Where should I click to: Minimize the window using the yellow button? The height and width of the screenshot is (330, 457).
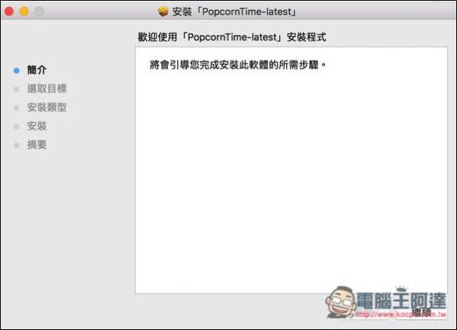click(x=24, y=11)
